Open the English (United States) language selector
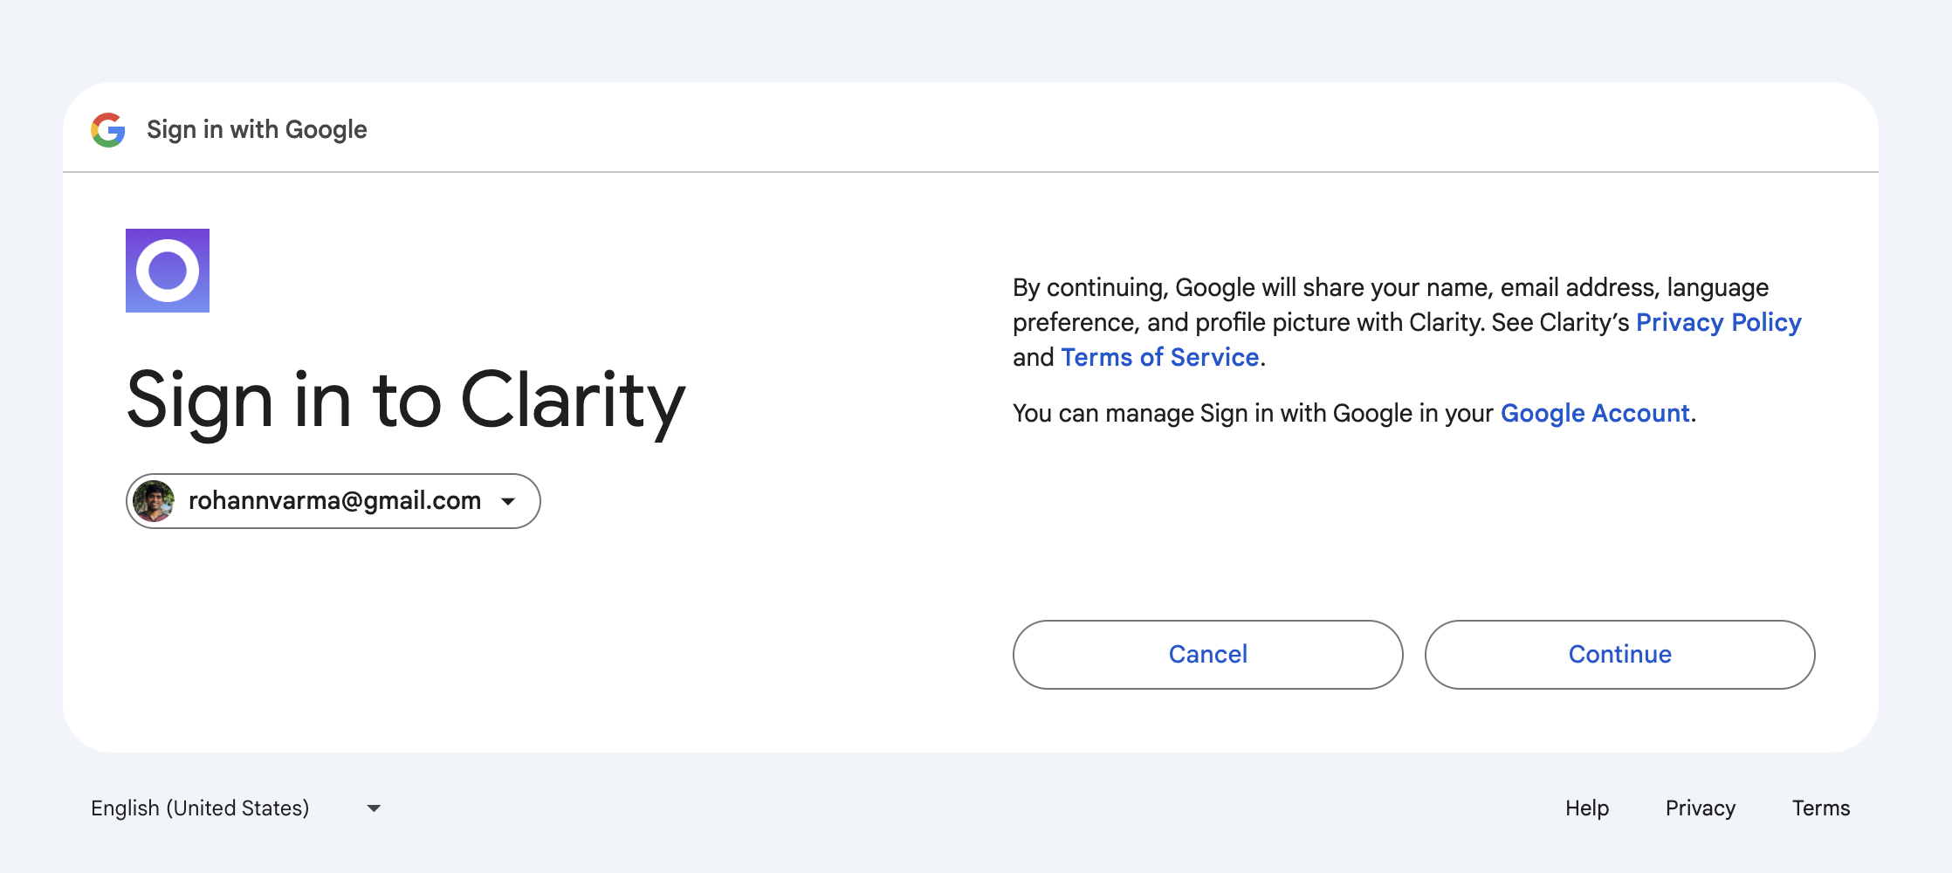The height and width of the screenshot is (873, 1952). click(200, 808)
